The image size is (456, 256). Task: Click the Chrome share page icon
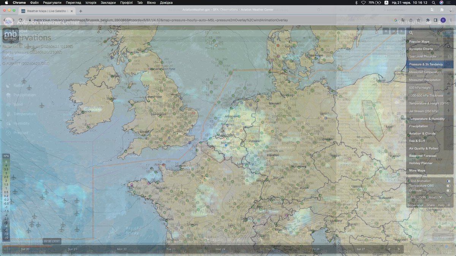[x=411, y=20]
